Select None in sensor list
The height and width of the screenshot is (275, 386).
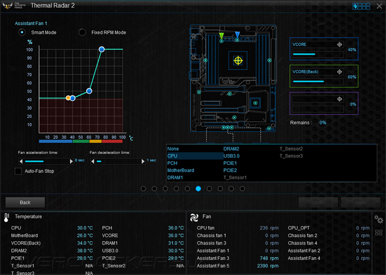tap(173, 148)
